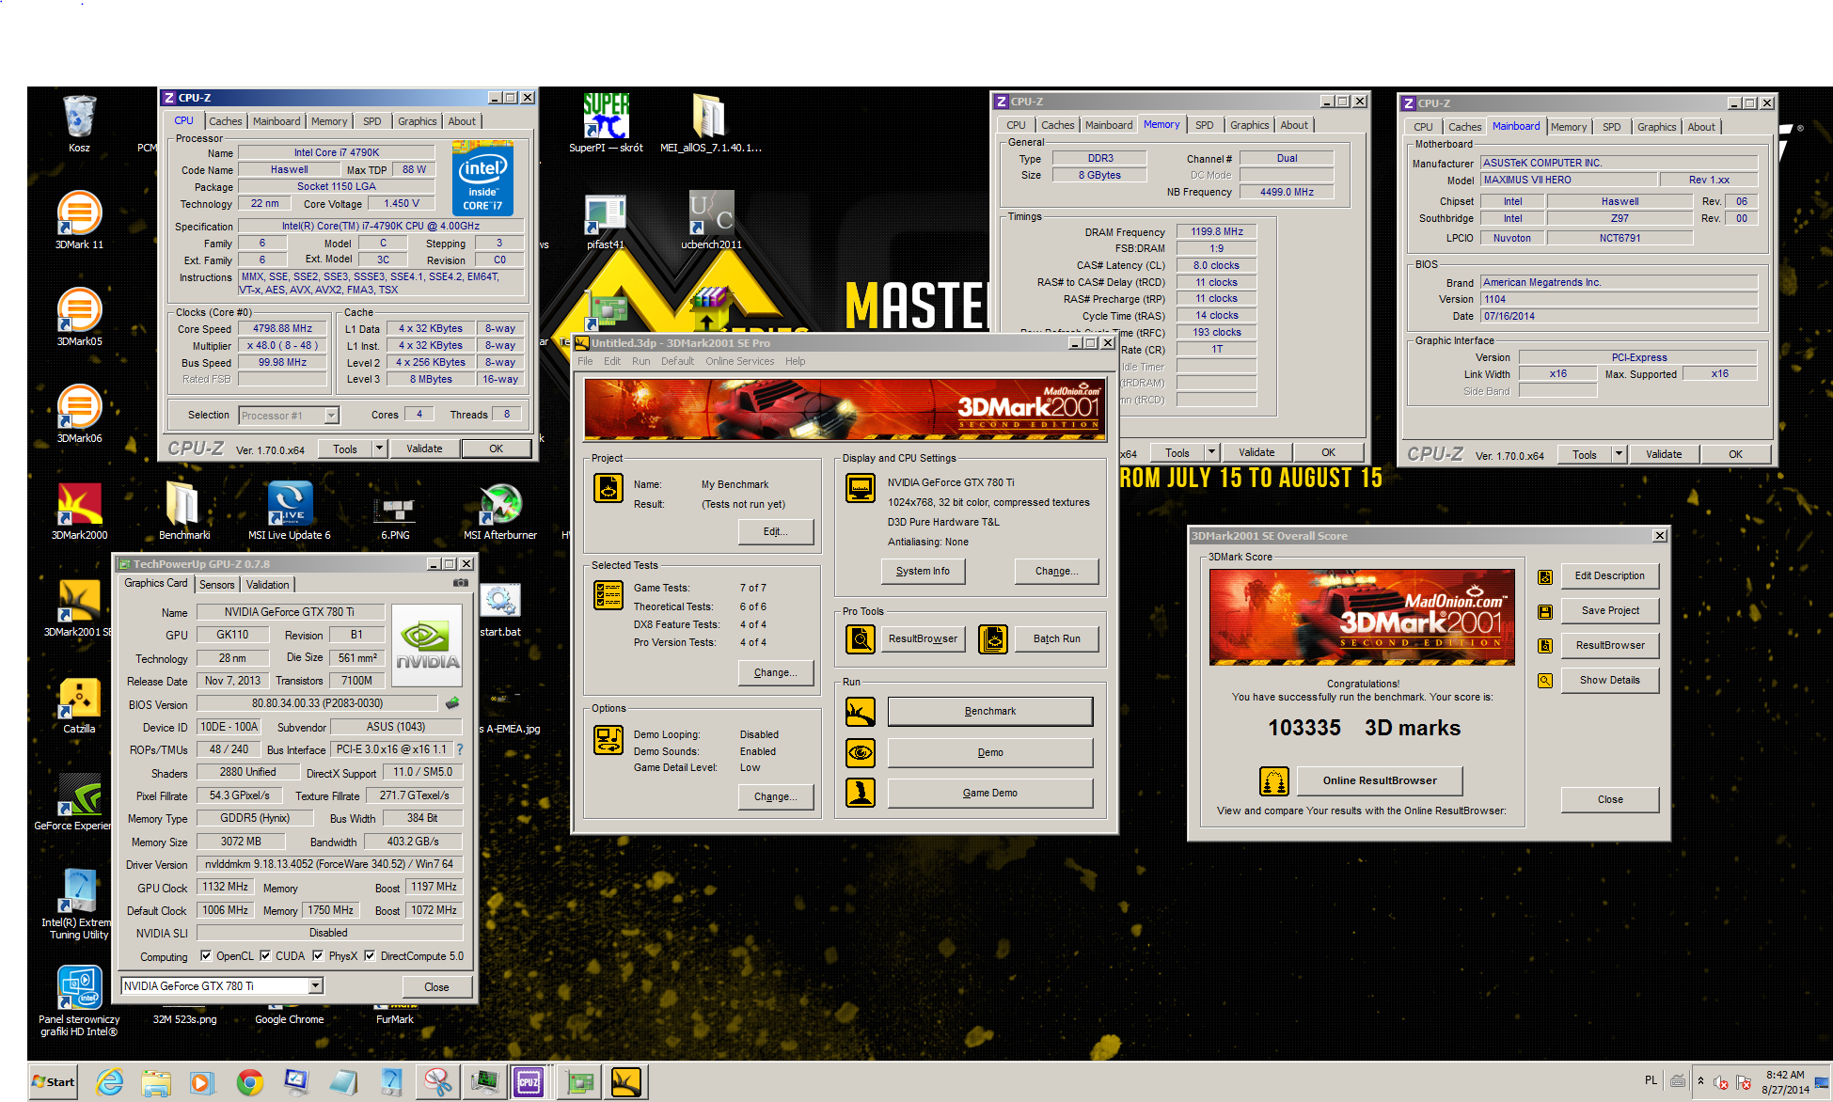Open the 3DMark 11 desktop shortcut
This screenshot has width=1833, height=1102.
80,220
